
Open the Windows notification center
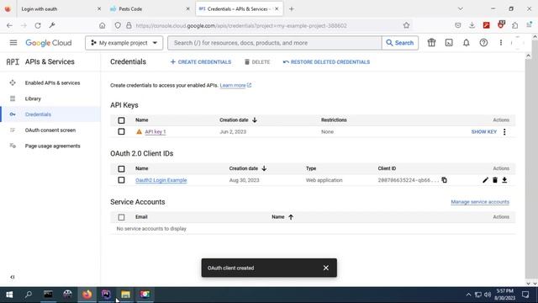coord(525,295)
